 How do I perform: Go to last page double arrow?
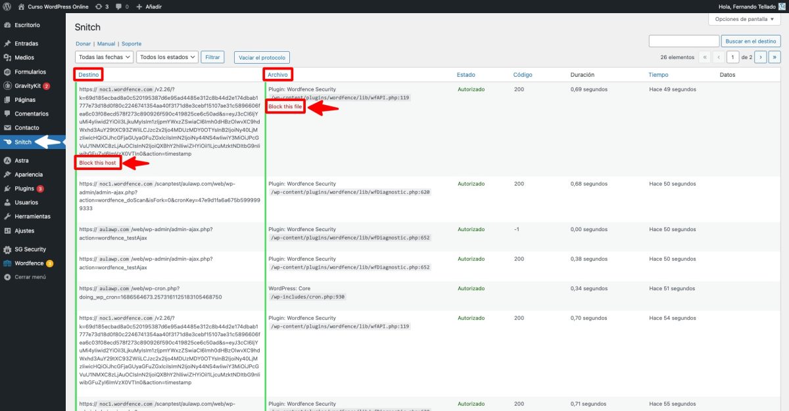pos(775,57)
